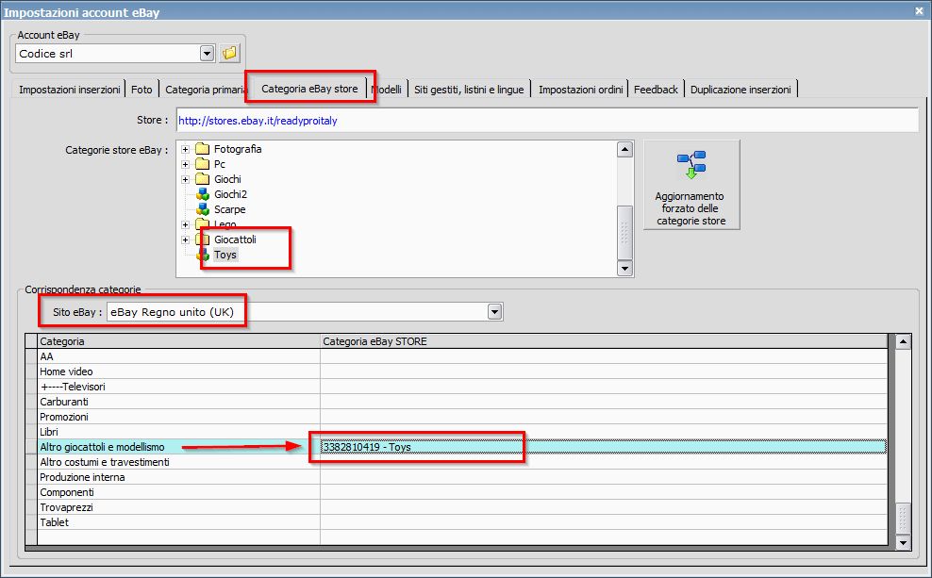Image resolution: width=932 pixels, height=578 pixels.
Task: Switch to Categoria primaria tab
Action: point(206,90)
